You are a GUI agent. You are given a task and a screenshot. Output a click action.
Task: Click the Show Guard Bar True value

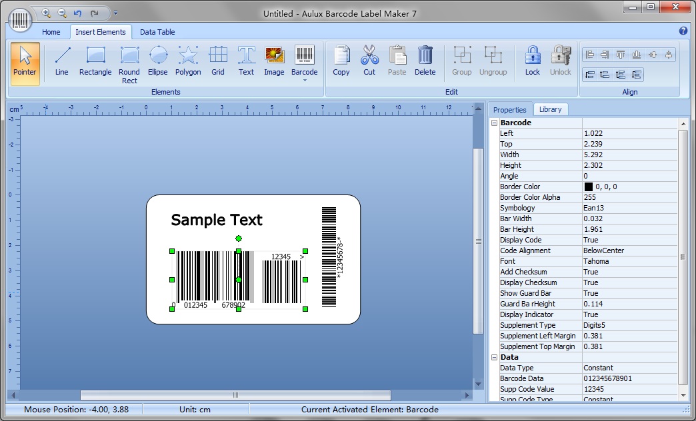(x=630, y=293)
